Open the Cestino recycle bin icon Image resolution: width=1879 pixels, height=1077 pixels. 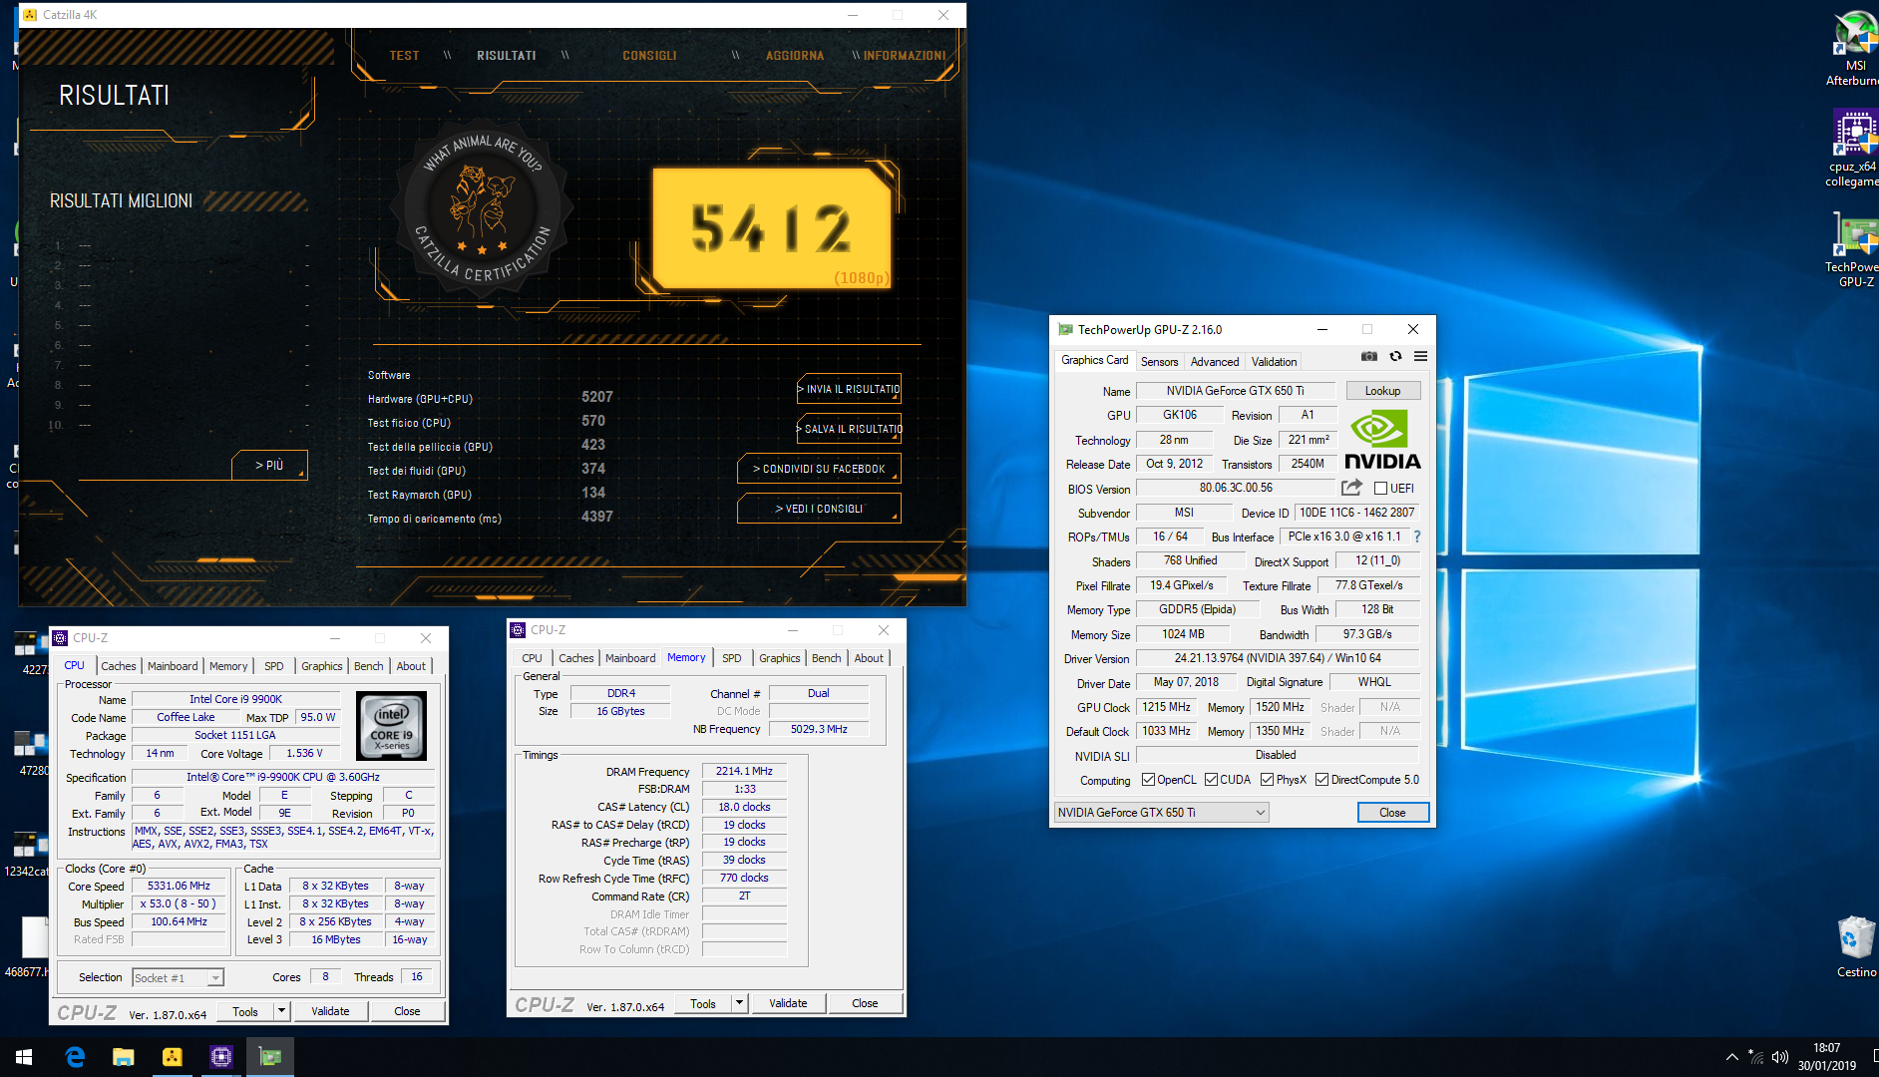coord(1856,946)
